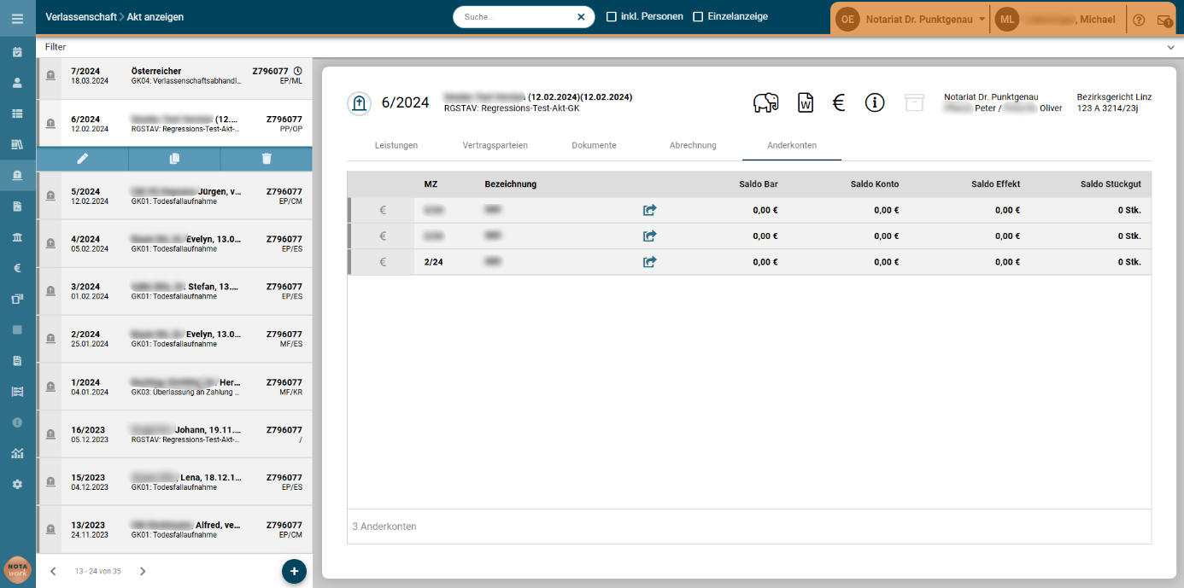Open the settings gear in the sidebar
This screenshot has width=1184, height=588.
point(17,484)
